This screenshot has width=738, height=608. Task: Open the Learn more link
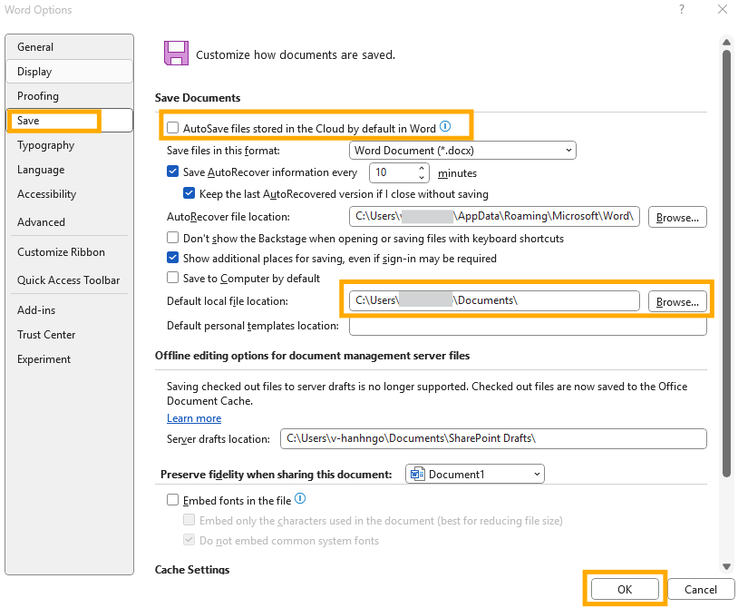click(x=194, y=418)
